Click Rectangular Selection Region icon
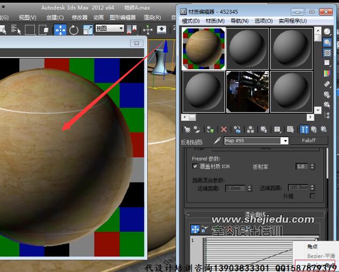The image size is (339, 272). click(30, 30)
